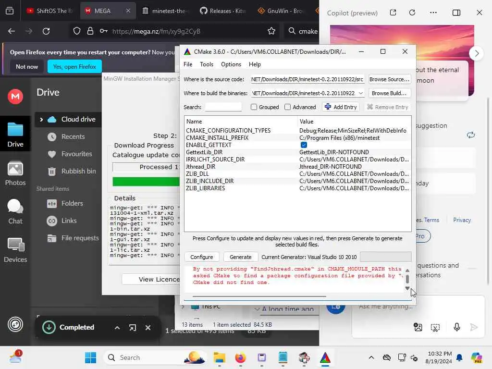Image resolution: width=492 pixels, height=369 pixels.
Task: Open the CMake File menu
Action: pos(188,64)
